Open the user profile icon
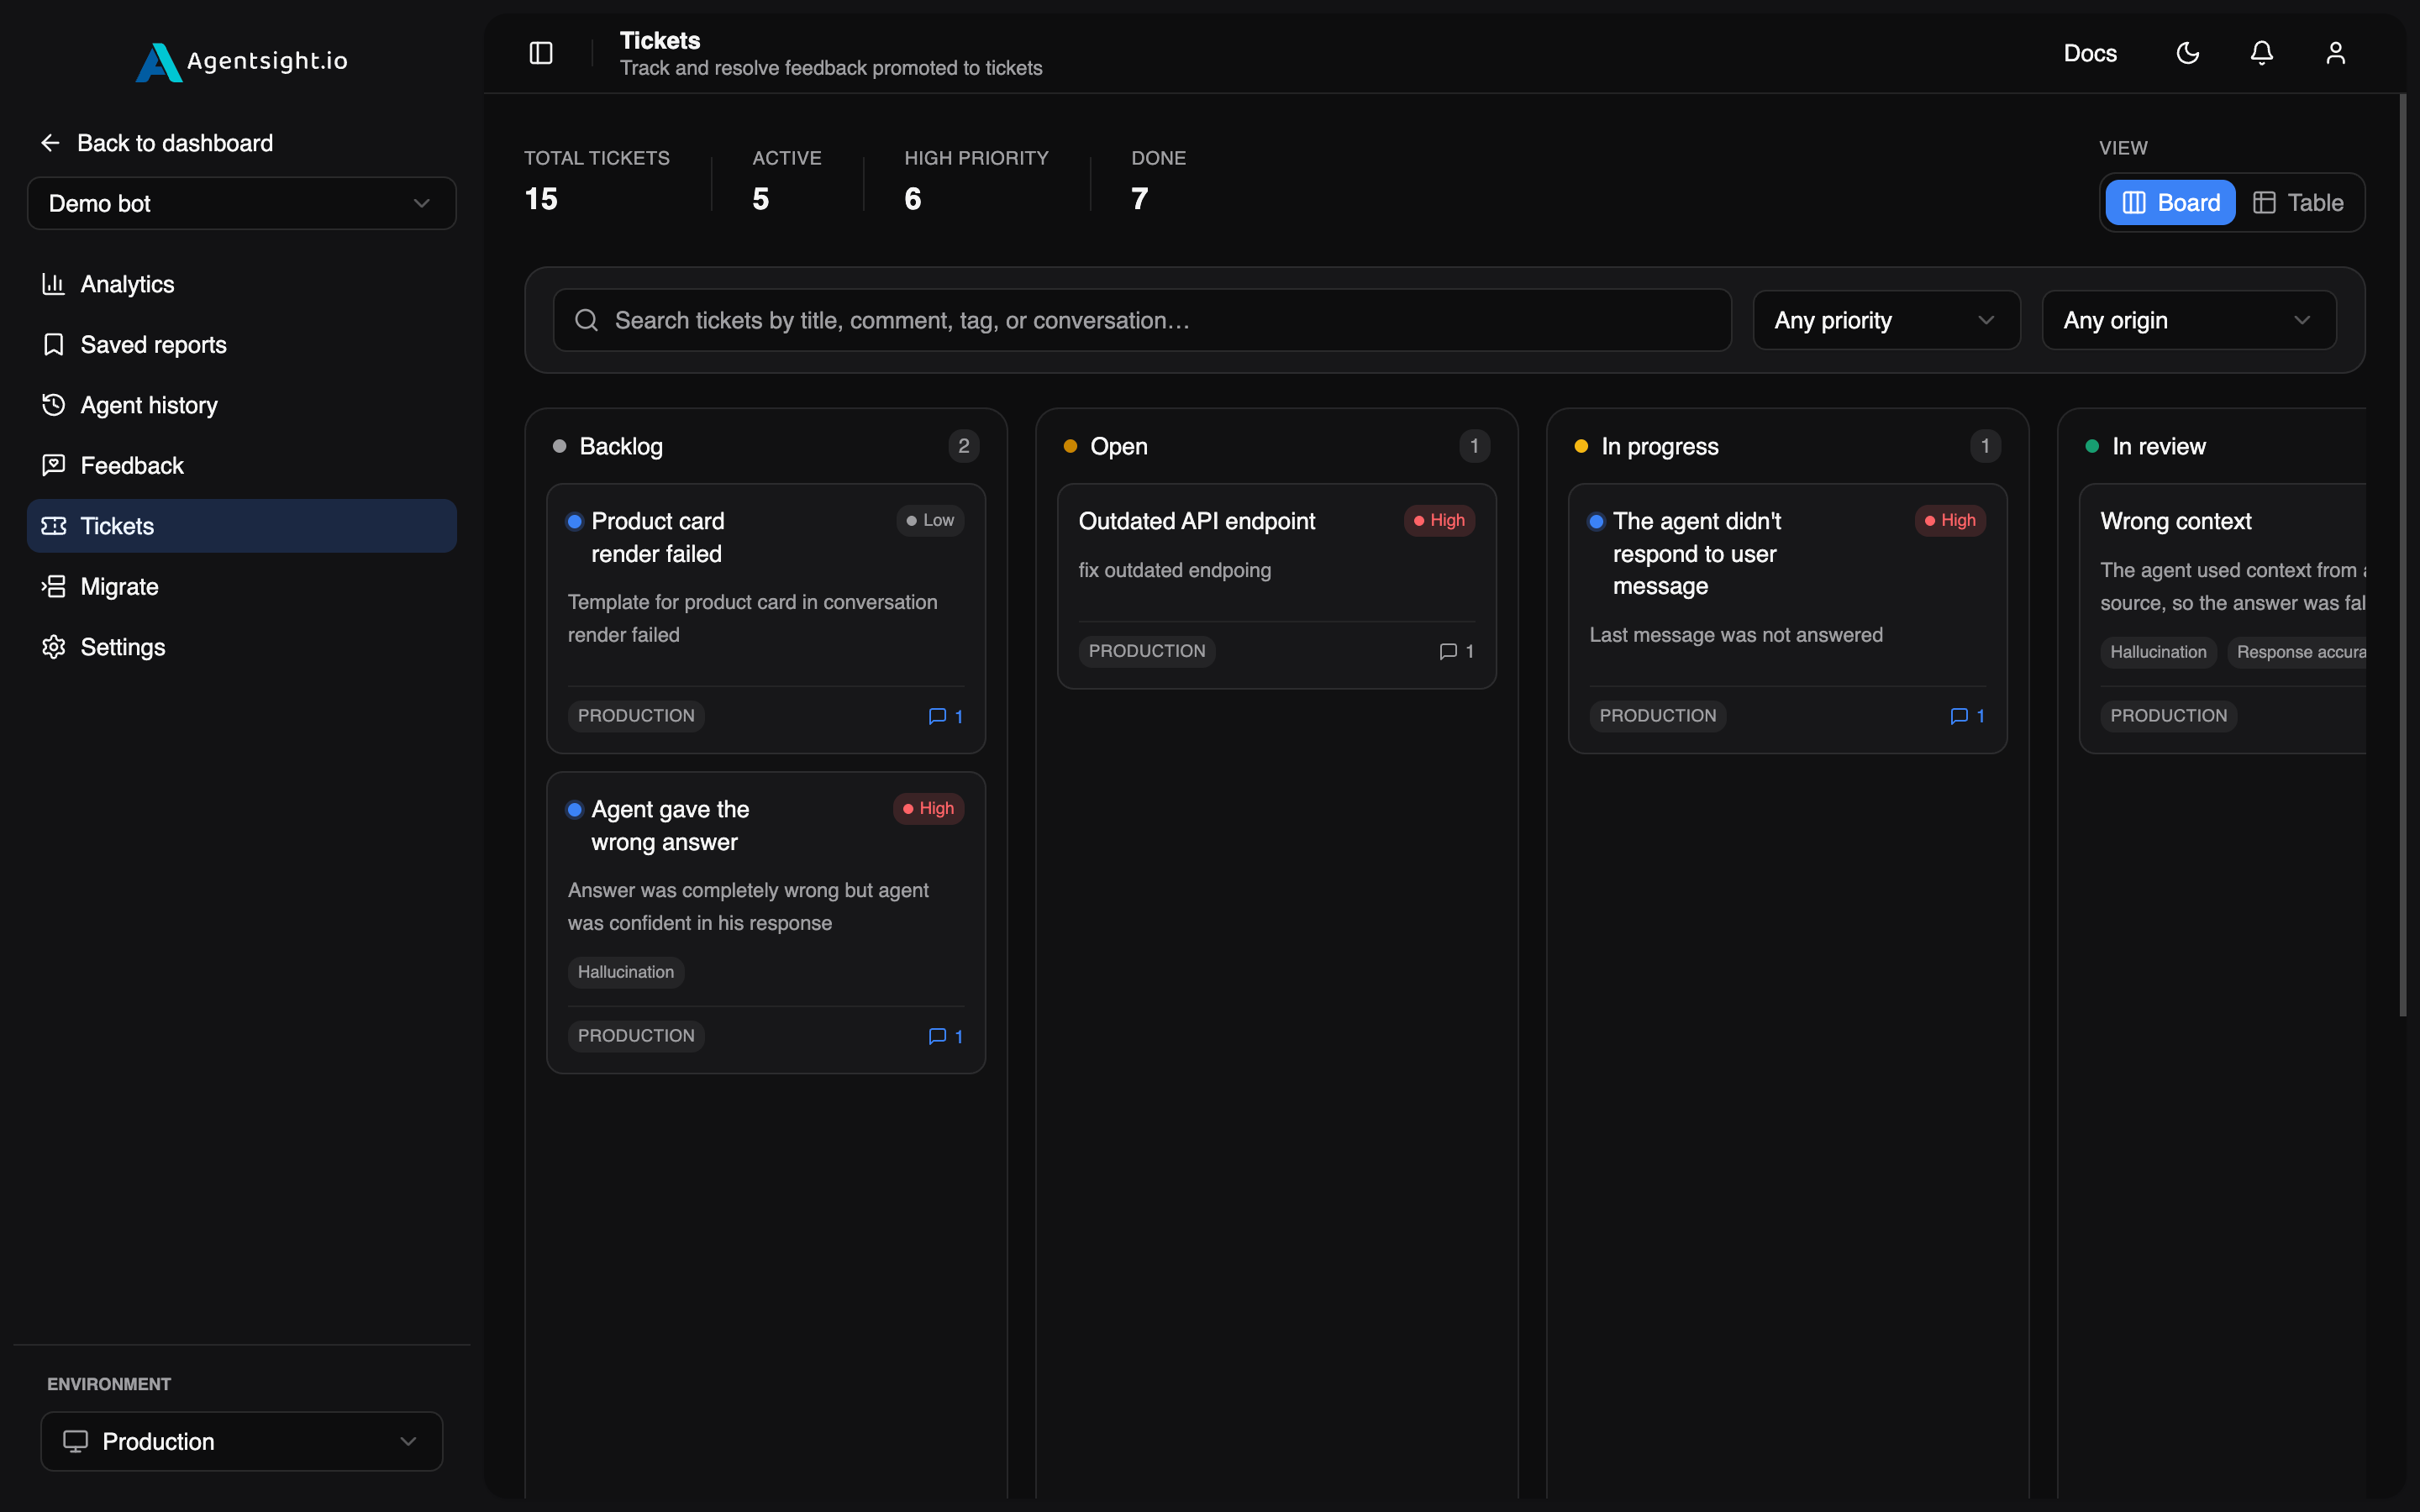 pos(2335,53)
